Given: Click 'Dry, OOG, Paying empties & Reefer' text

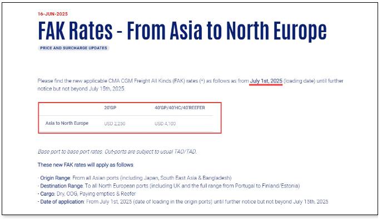Looking at the screenshot, I should [96, 193].
